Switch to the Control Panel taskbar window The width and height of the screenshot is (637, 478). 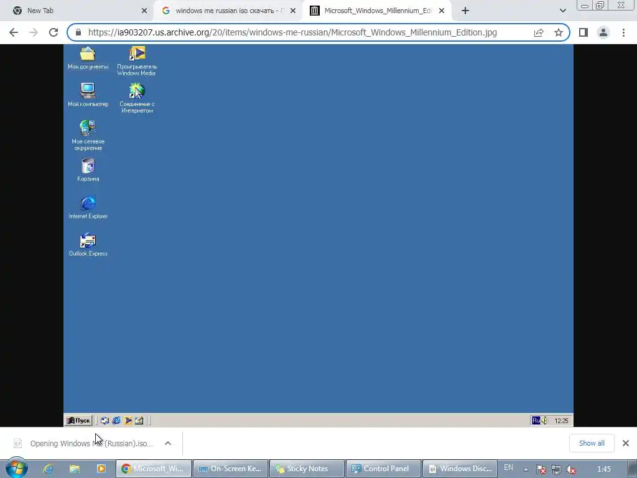tap(383, 469)
